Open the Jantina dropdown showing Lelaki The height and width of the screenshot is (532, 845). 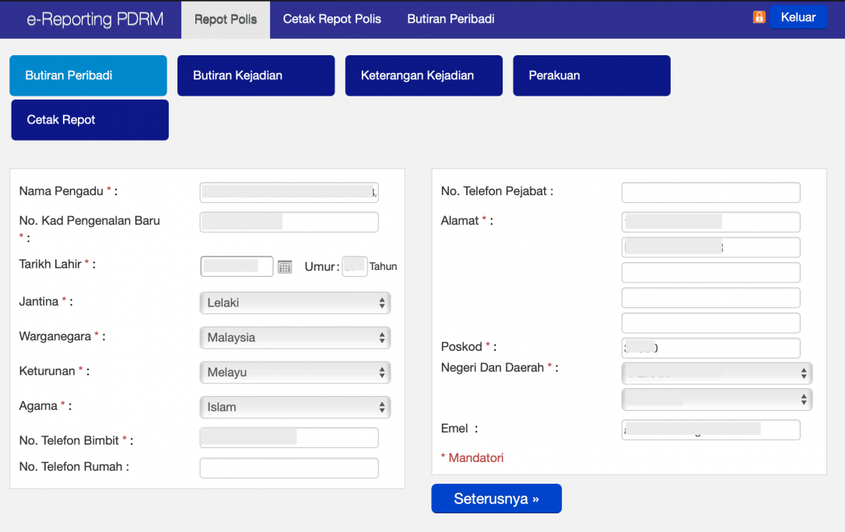pos(294,303)
